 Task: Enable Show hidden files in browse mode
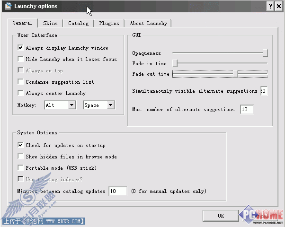click(20, 157)
